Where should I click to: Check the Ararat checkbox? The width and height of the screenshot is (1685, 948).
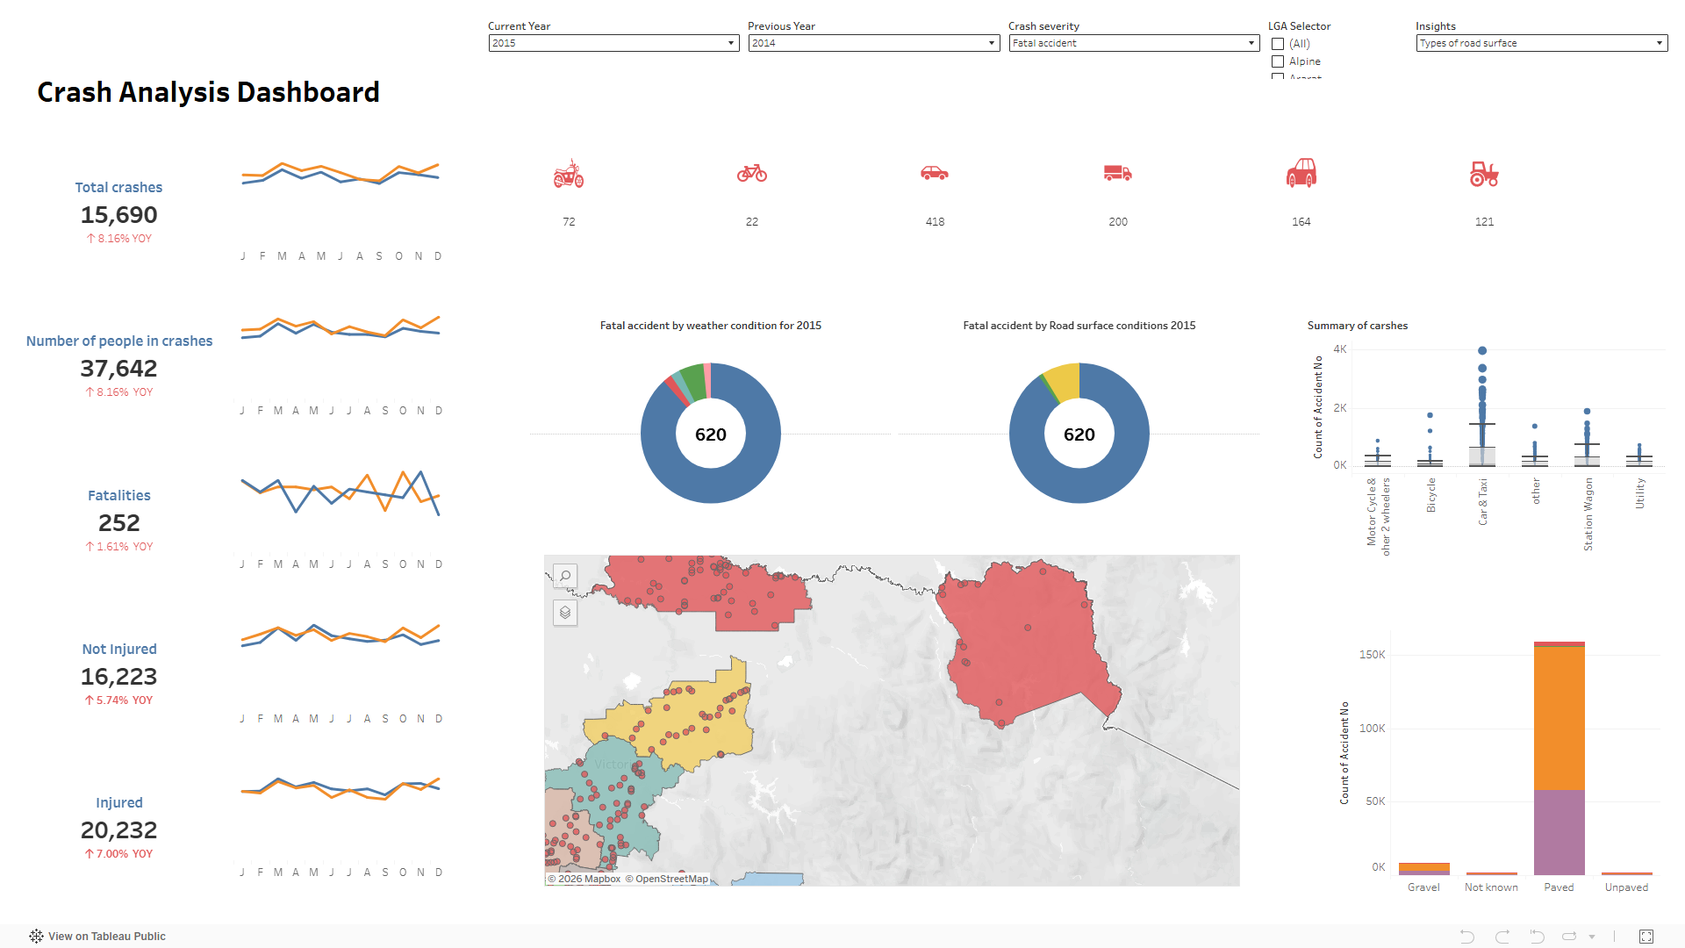coord(1278,79)
